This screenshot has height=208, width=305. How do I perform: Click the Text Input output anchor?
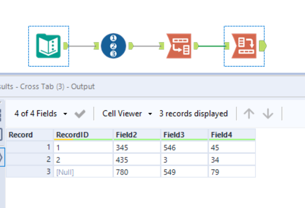pyautogui.click(x=66, y=46)
